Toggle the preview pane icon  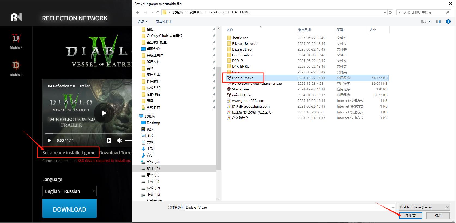click(439, 21)
